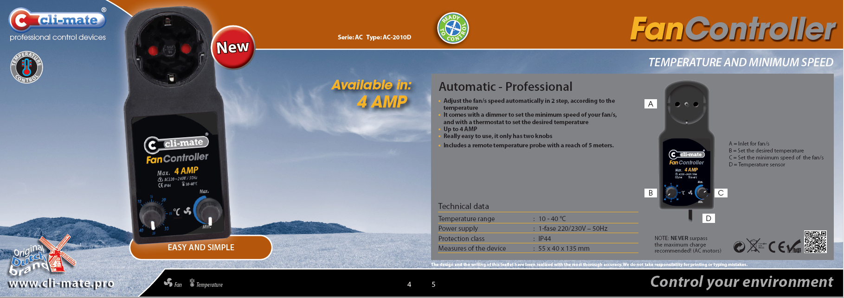Click 'Really easy to use' bullet
Screen dimensions: 844x298
[x=498, y=136]
